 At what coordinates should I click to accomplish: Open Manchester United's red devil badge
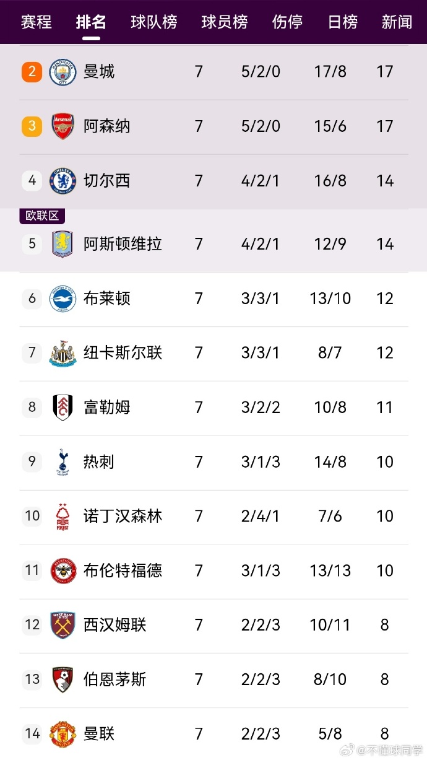63,733
